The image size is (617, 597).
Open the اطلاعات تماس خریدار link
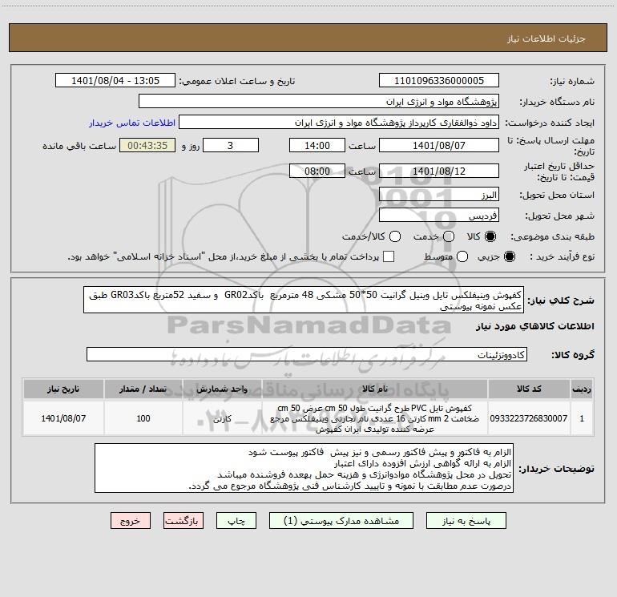[132, 123]
